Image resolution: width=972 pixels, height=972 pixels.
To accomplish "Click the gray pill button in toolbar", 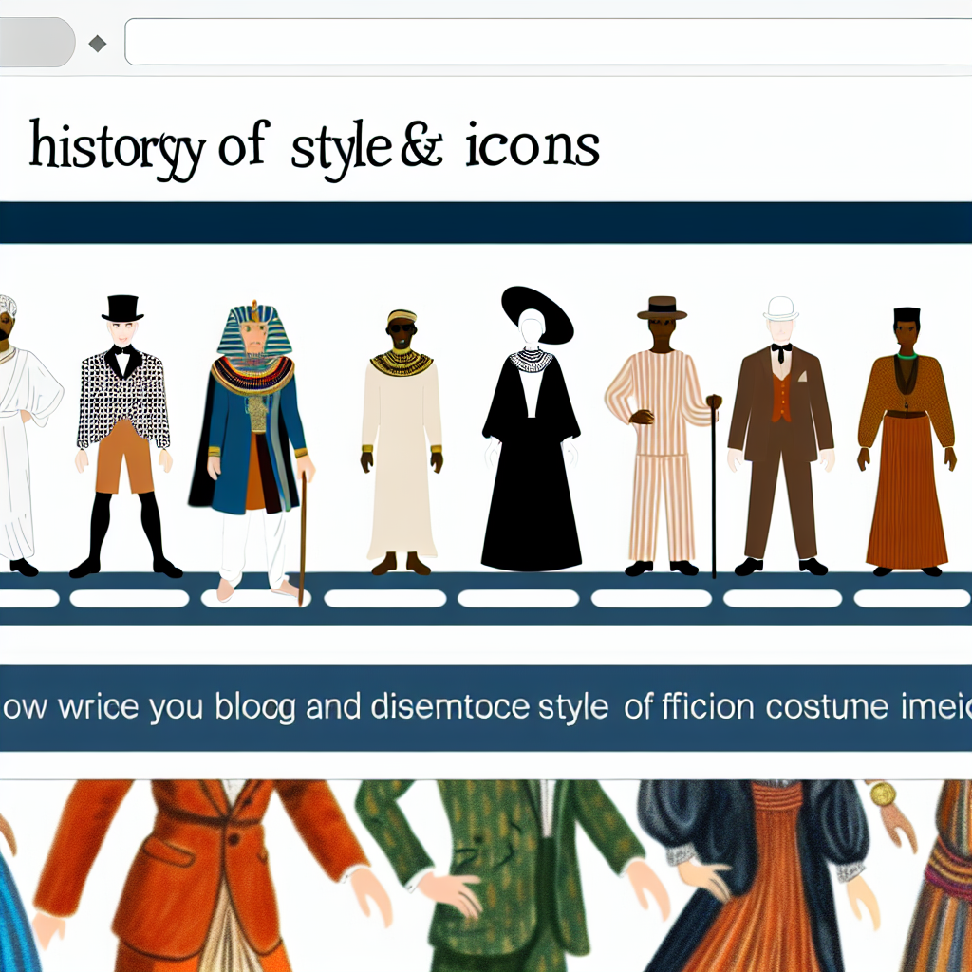I will [37, 42].
